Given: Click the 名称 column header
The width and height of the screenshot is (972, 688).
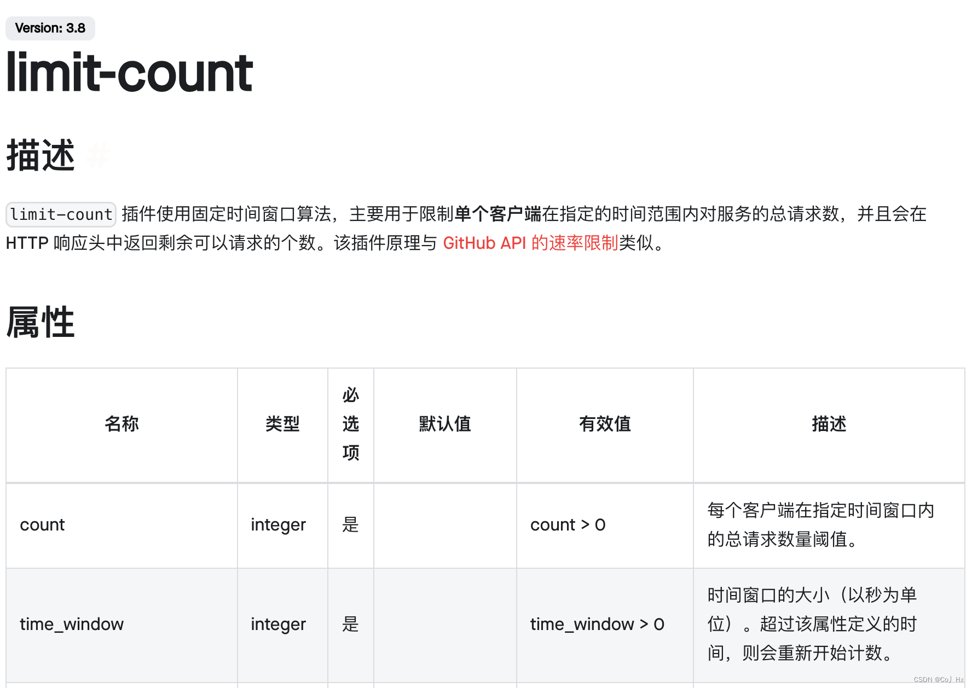Looking at the screenshot, I should 121,424.
